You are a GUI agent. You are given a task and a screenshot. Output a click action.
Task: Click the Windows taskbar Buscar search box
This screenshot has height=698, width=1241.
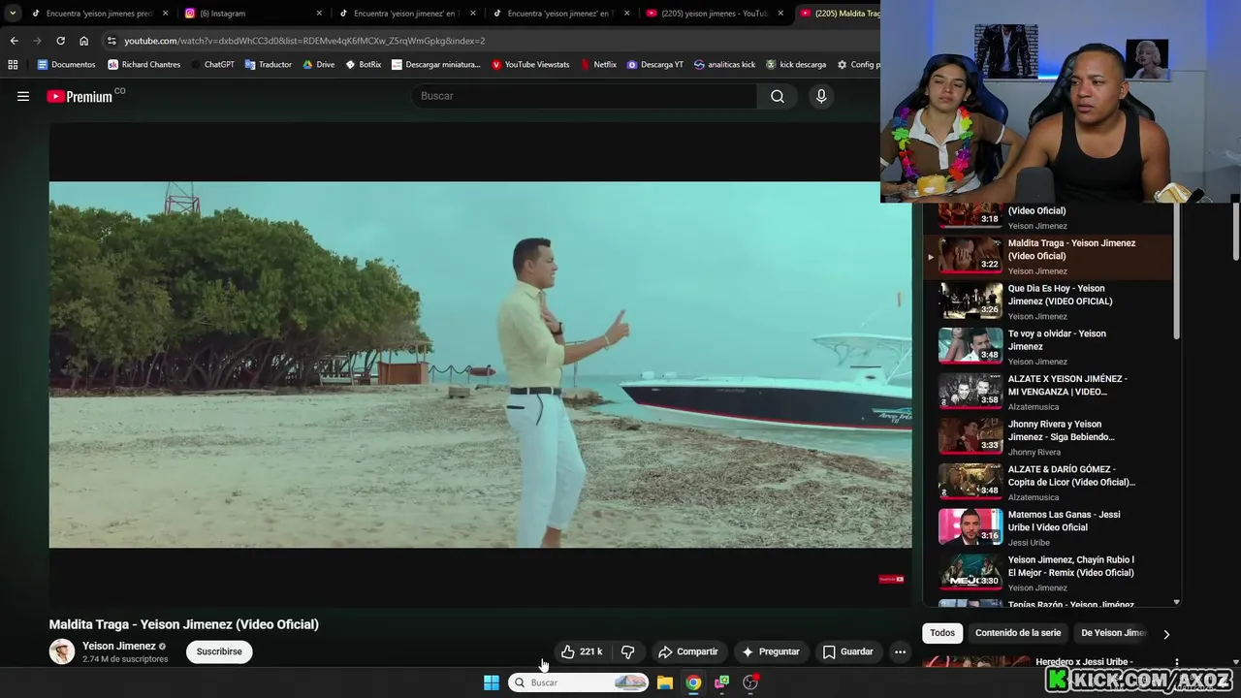coord(579,682)
